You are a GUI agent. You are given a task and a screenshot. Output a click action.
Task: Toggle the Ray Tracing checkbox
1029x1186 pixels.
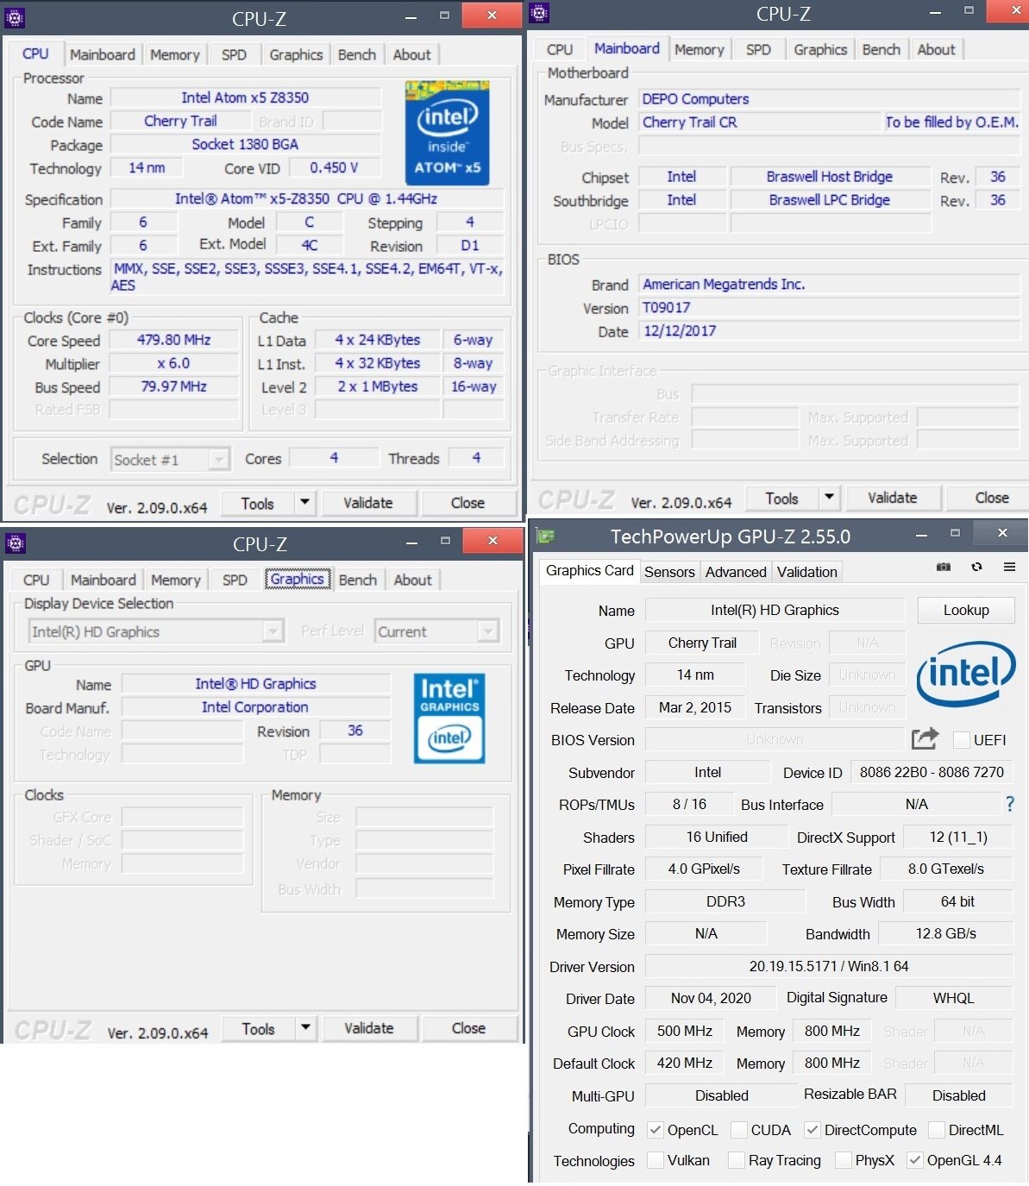point(737,1160)
